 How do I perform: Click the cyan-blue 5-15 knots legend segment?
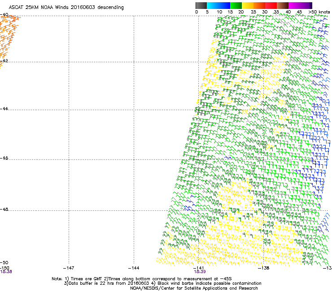point(218,5)
